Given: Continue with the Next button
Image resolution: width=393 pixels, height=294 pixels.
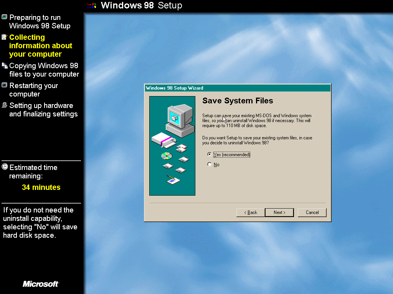Looking at the screenshot, I should 279,212.
